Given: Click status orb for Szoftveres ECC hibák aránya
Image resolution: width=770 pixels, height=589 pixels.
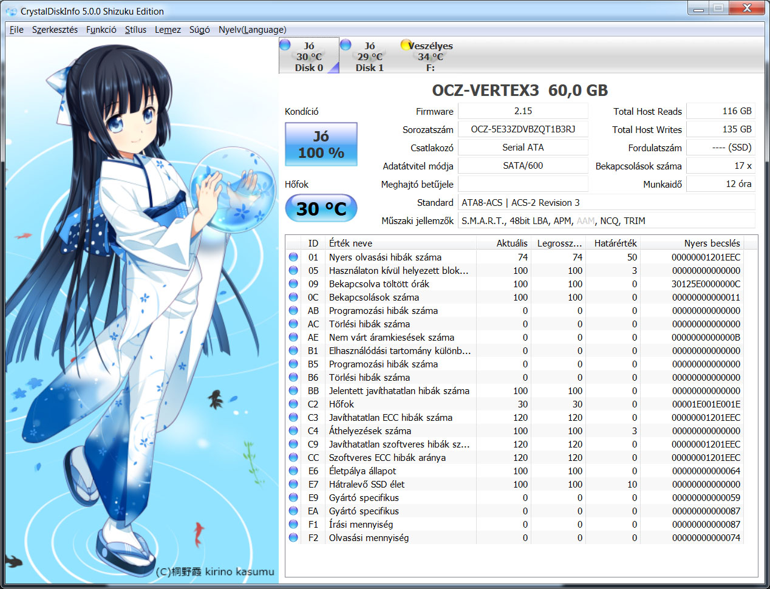Looking at the screenshot, I should pyautogui.click(x=293, y=457).
